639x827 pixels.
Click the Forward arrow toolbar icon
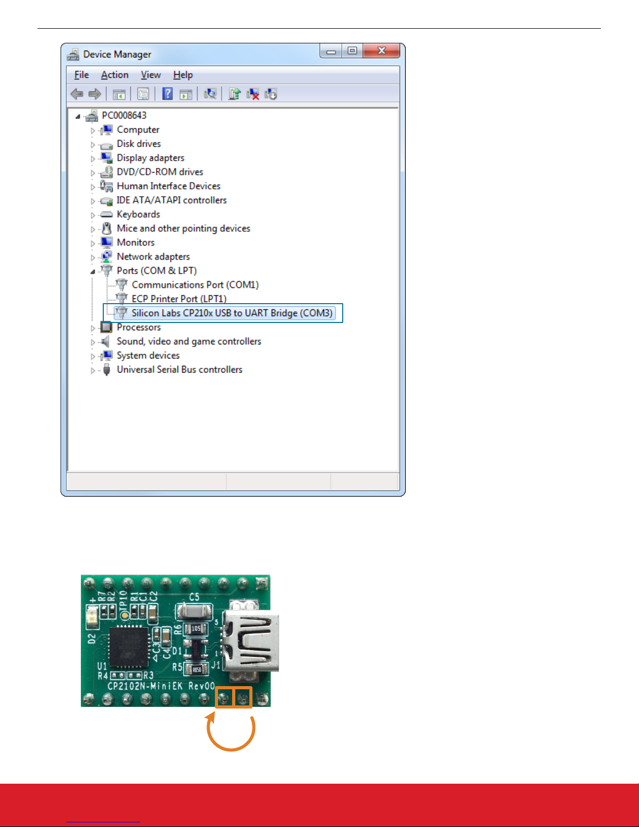pyautogui.click(x=94, y=94)
